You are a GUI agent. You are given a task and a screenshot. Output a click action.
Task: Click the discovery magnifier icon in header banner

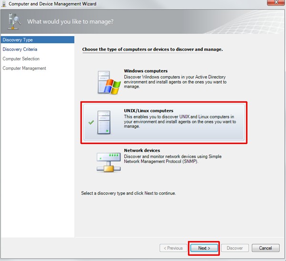click(x=14, y=21)
